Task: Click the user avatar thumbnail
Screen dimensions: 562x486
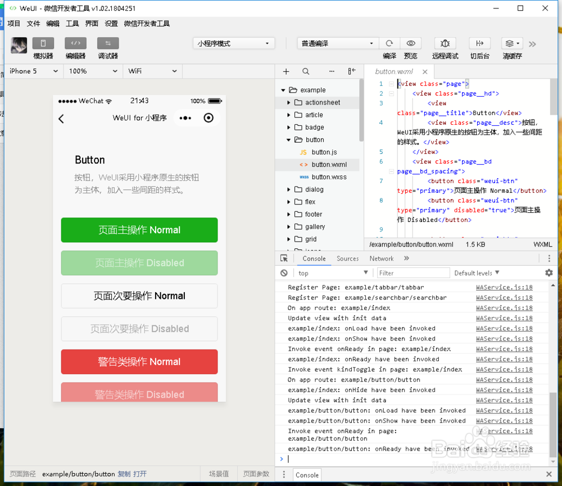Action: click(19, 46)
